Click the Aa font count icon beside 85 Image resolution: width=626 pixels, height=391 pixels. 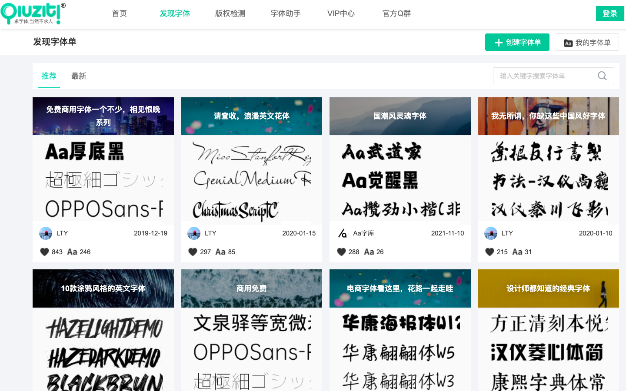(220, 252)
